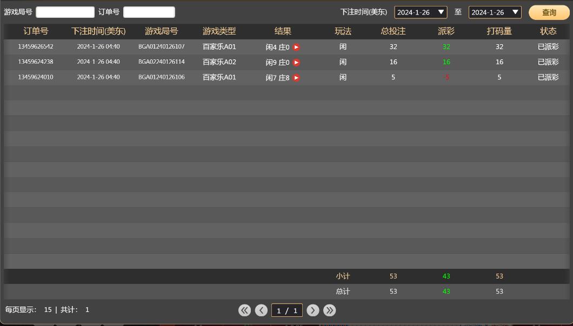Image resolution: width=573 pixels, height=326 pixels.
Task: Click 已派彩 status of order 13459624010
Action: point(548,77)
